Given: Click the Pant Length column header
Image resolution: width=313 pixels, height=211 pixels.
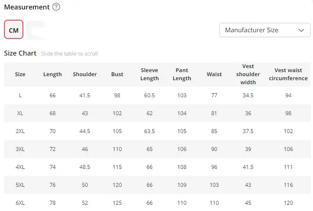Looking at the screenshot, I should coord(182,74).
